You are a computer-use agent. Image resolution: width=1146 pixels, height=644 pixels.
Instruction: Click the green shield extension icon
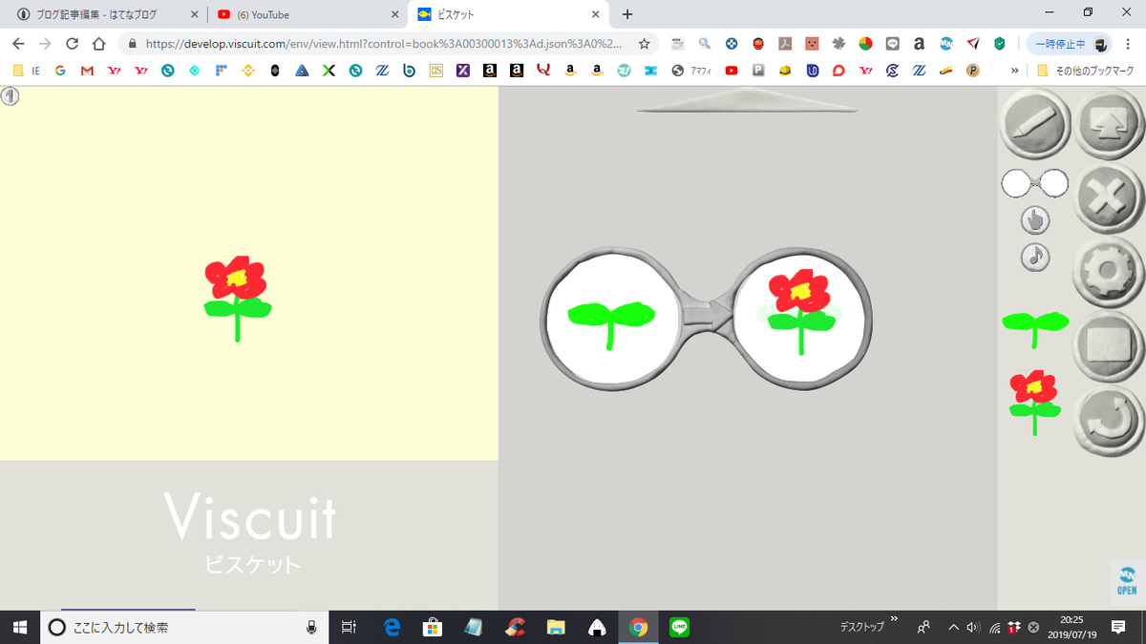click(1000, 44)
